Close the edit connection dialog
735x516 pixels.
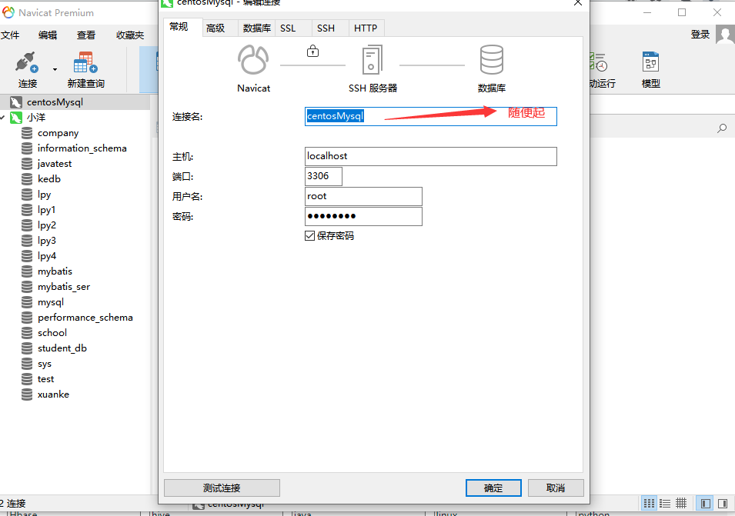point(578,3)
